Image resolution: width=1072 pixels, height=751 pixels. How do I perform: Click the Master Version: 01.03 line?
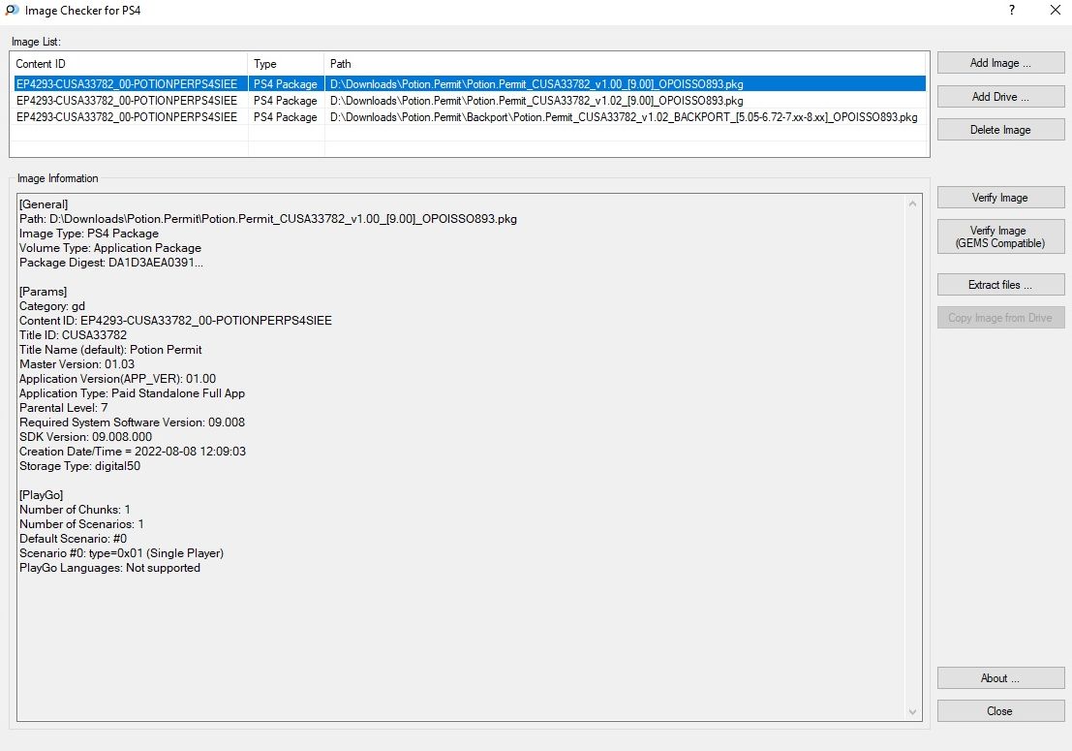coord(77,364)
